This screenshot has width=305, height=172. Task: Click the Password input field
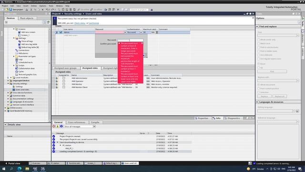pyautogui.click(x=131, y=40)
